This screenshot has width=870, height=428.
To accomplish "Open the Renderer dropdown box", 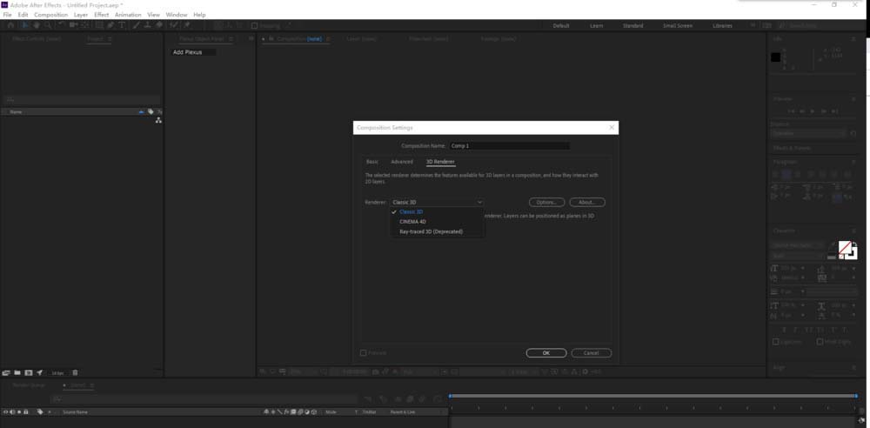I will pos(437,203).
